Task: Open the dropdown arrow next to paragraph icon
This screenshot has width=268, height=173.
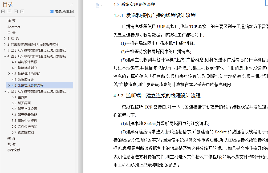Action: (x=102, y=6)
